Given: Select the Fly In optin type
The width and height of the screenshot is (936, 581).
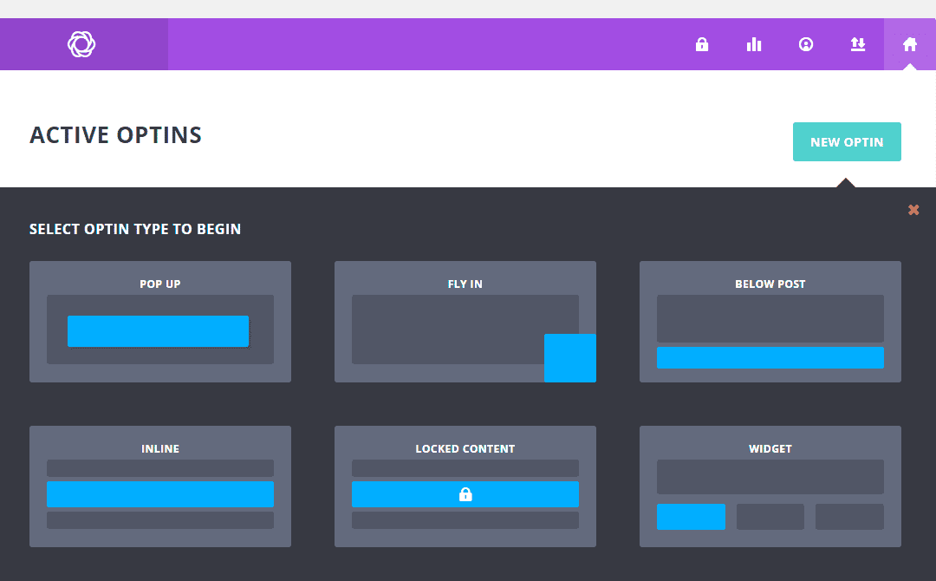Looking at the screenshot, I should (465, 321).
